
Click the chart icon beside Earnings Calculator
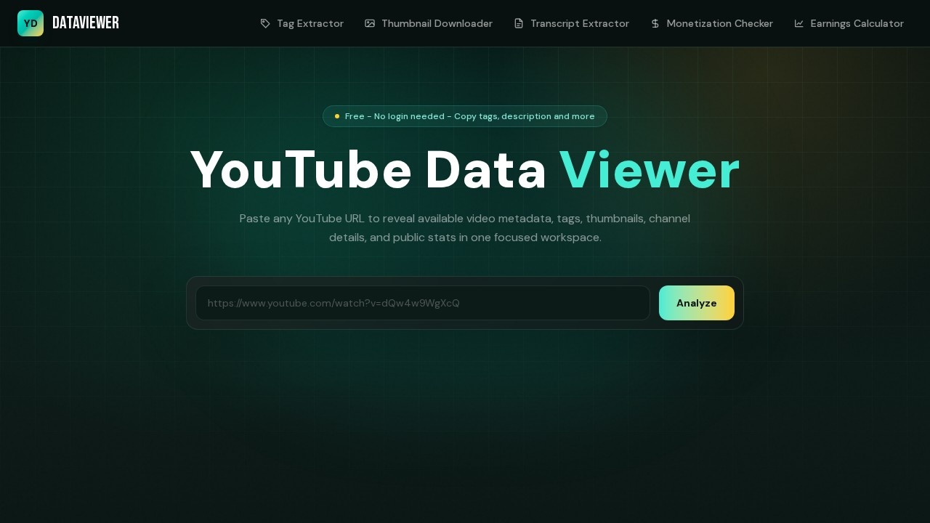[x=799, y=23]
